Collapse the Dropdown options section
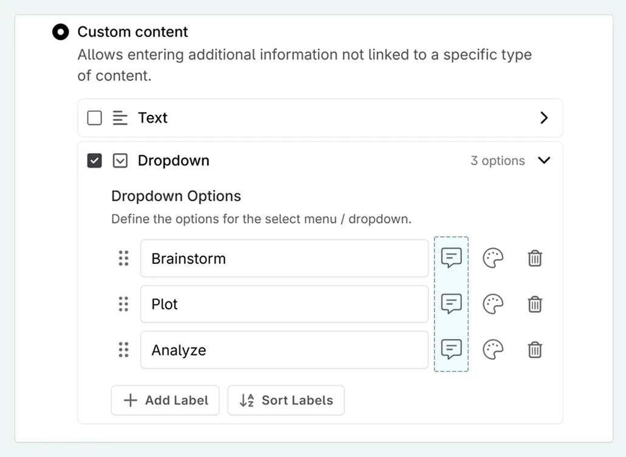Screen dimensions: 626x457 [545, 160]
